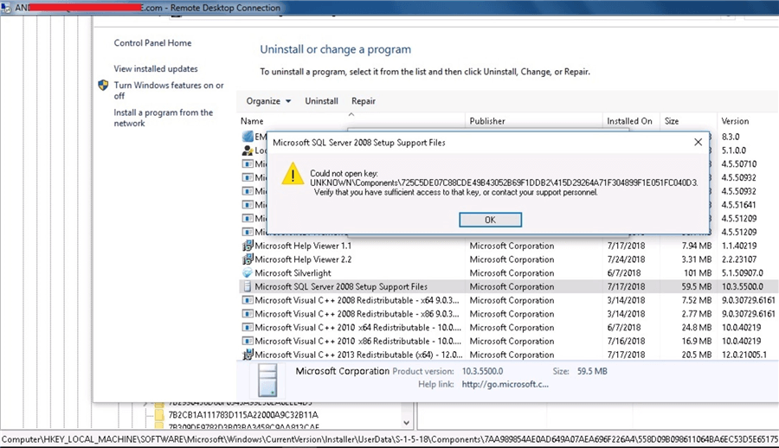Sort list by Publisher column header
The width and height of the screenshot is (779, 448).
pos(486,121)
